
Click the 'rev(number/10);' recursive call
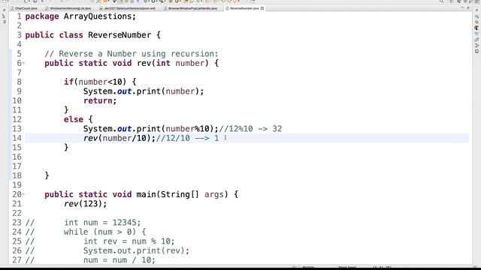(x=119, y=138)
